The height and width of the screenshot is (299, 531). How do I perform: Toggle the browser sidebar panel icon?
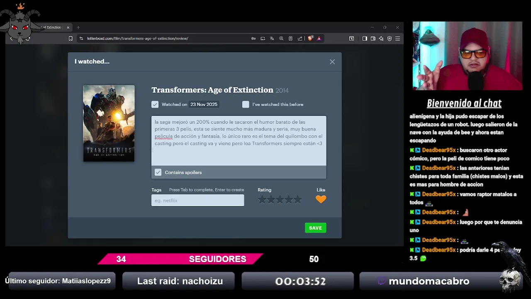pos(365,39)
